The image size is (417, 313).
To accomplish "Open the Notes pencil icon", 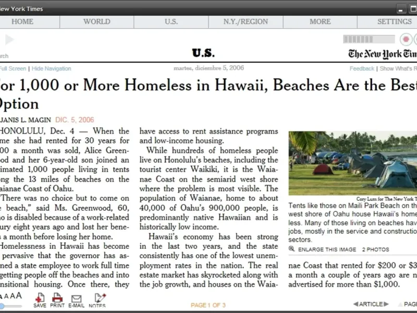I will 100,298.
